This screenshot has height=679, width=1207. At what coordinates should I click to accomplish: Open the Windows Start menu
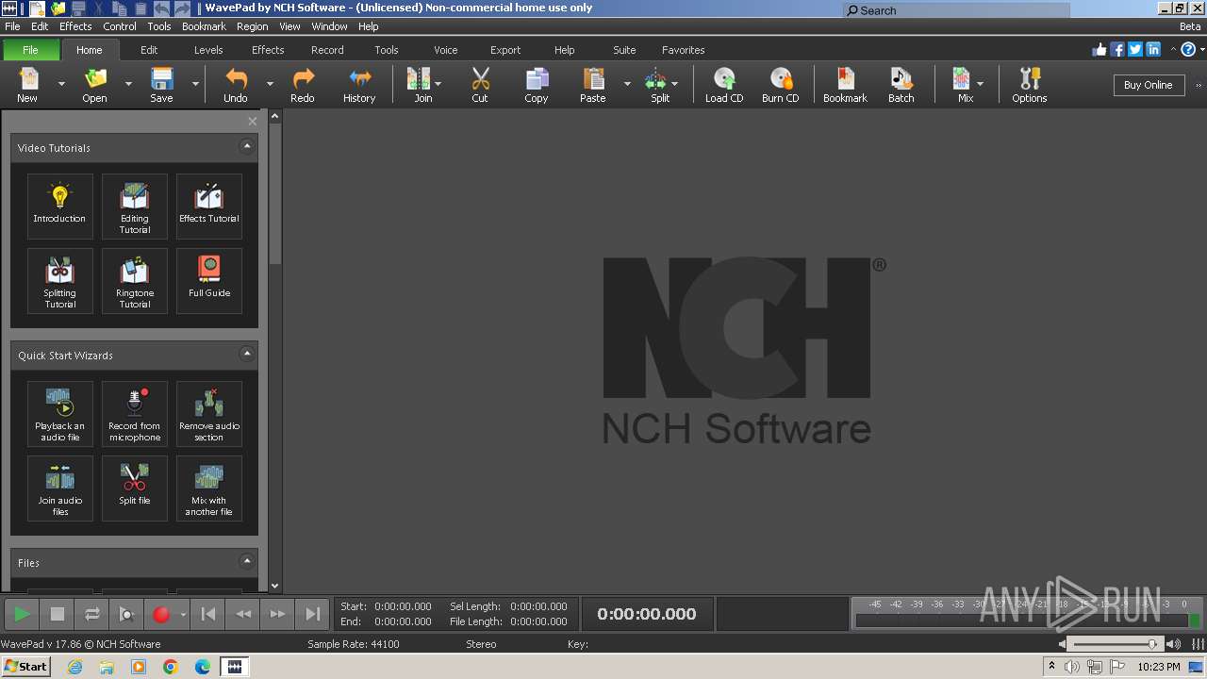click(25, 666)
